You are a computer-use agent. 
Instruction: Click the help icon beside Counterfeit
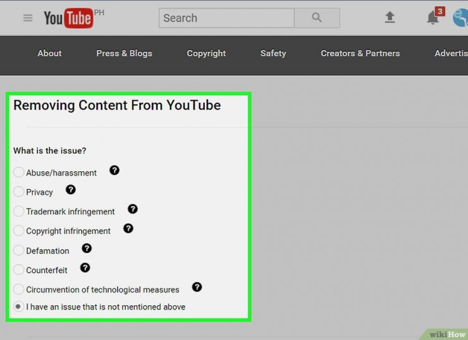[x=85, y=268]
